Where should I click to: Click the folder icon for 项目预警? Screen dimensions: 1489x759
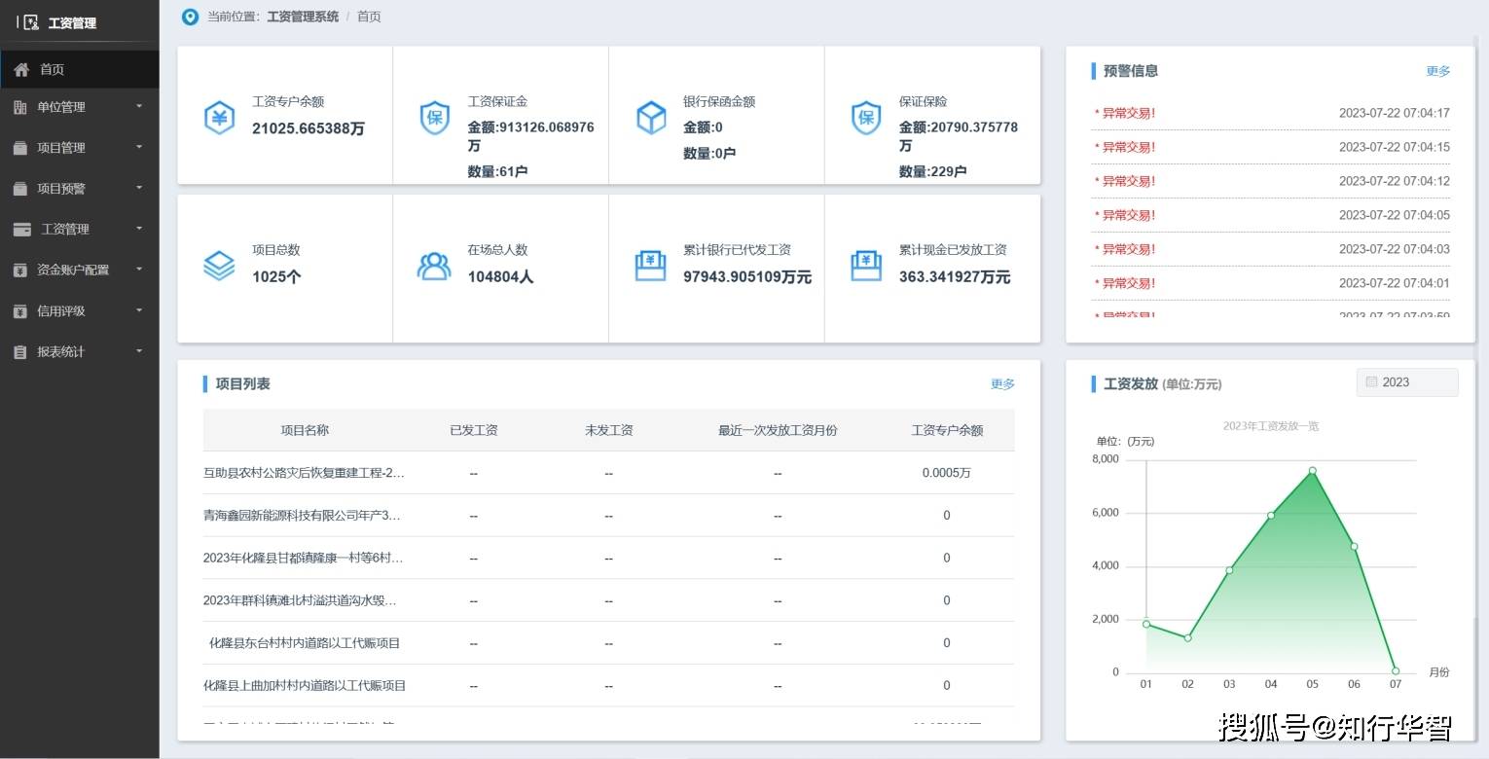[20, 189]
